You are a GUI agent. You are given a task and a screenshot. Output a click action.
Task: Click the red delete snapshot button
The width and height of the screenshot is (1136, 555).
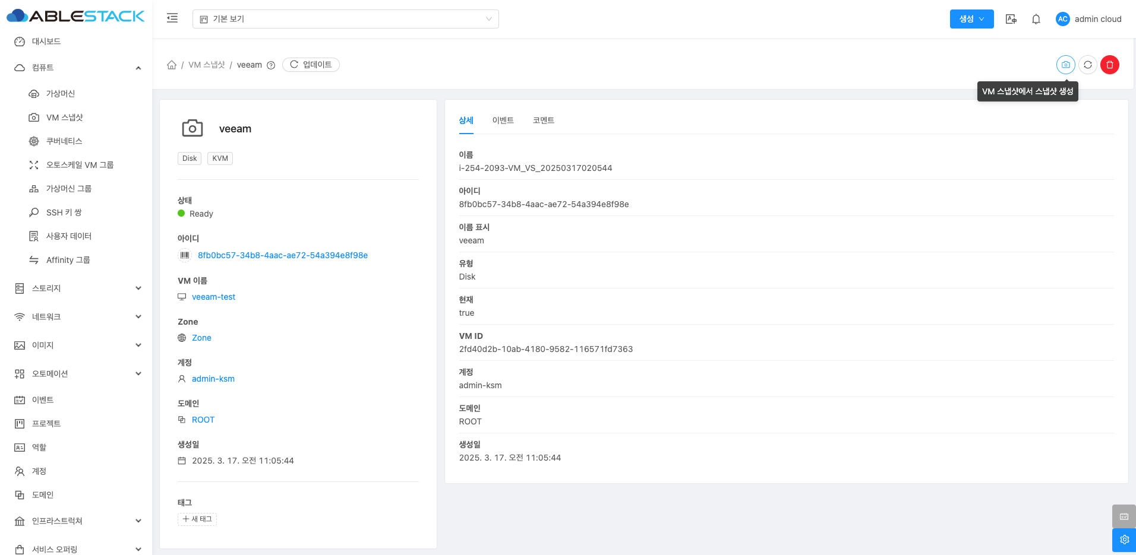pos(1109,65)
